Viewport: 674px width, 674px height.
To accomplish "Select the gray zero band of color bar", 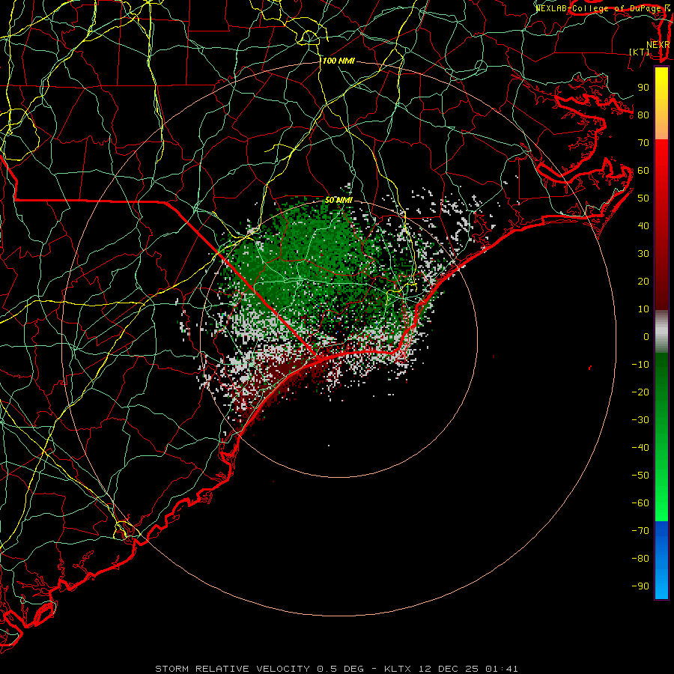I will pyautogui.click(x=661, y=331).
